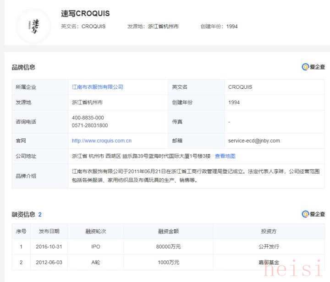The image size is (330, 282).
Task: Click the 邮箱 label cell
Action: click(196, 141)
